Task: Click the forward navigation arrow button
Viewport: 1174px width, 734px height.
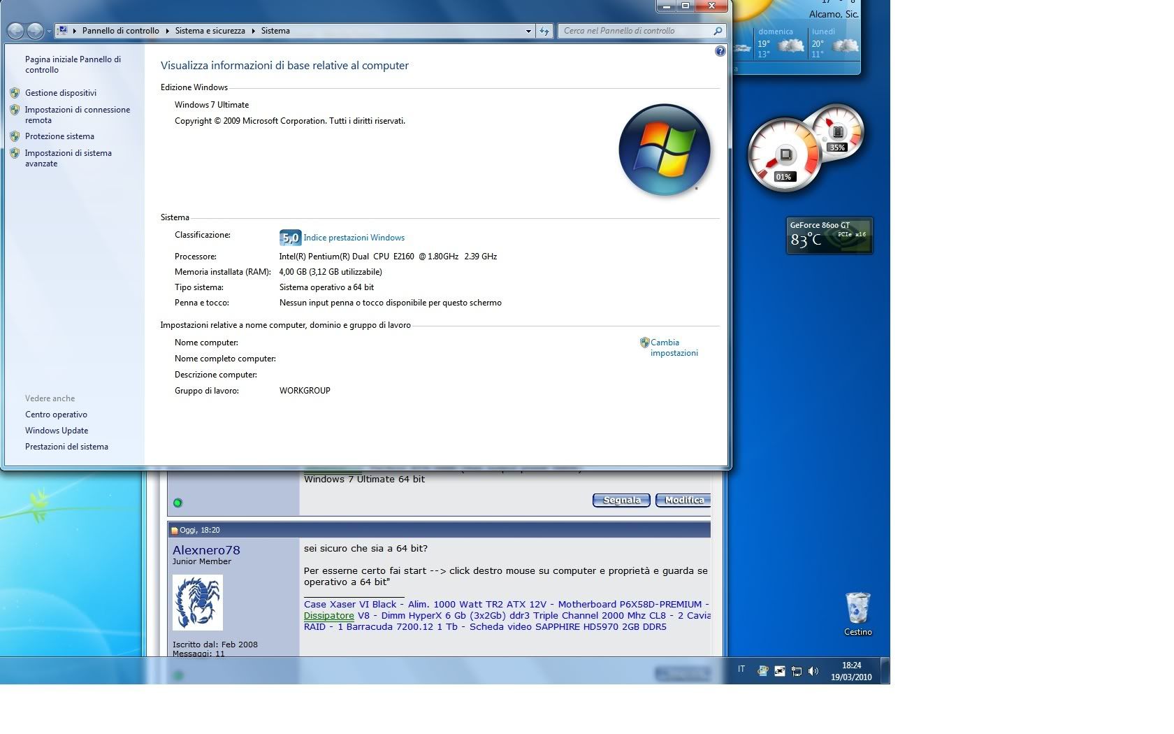Action: coord(34,31)
